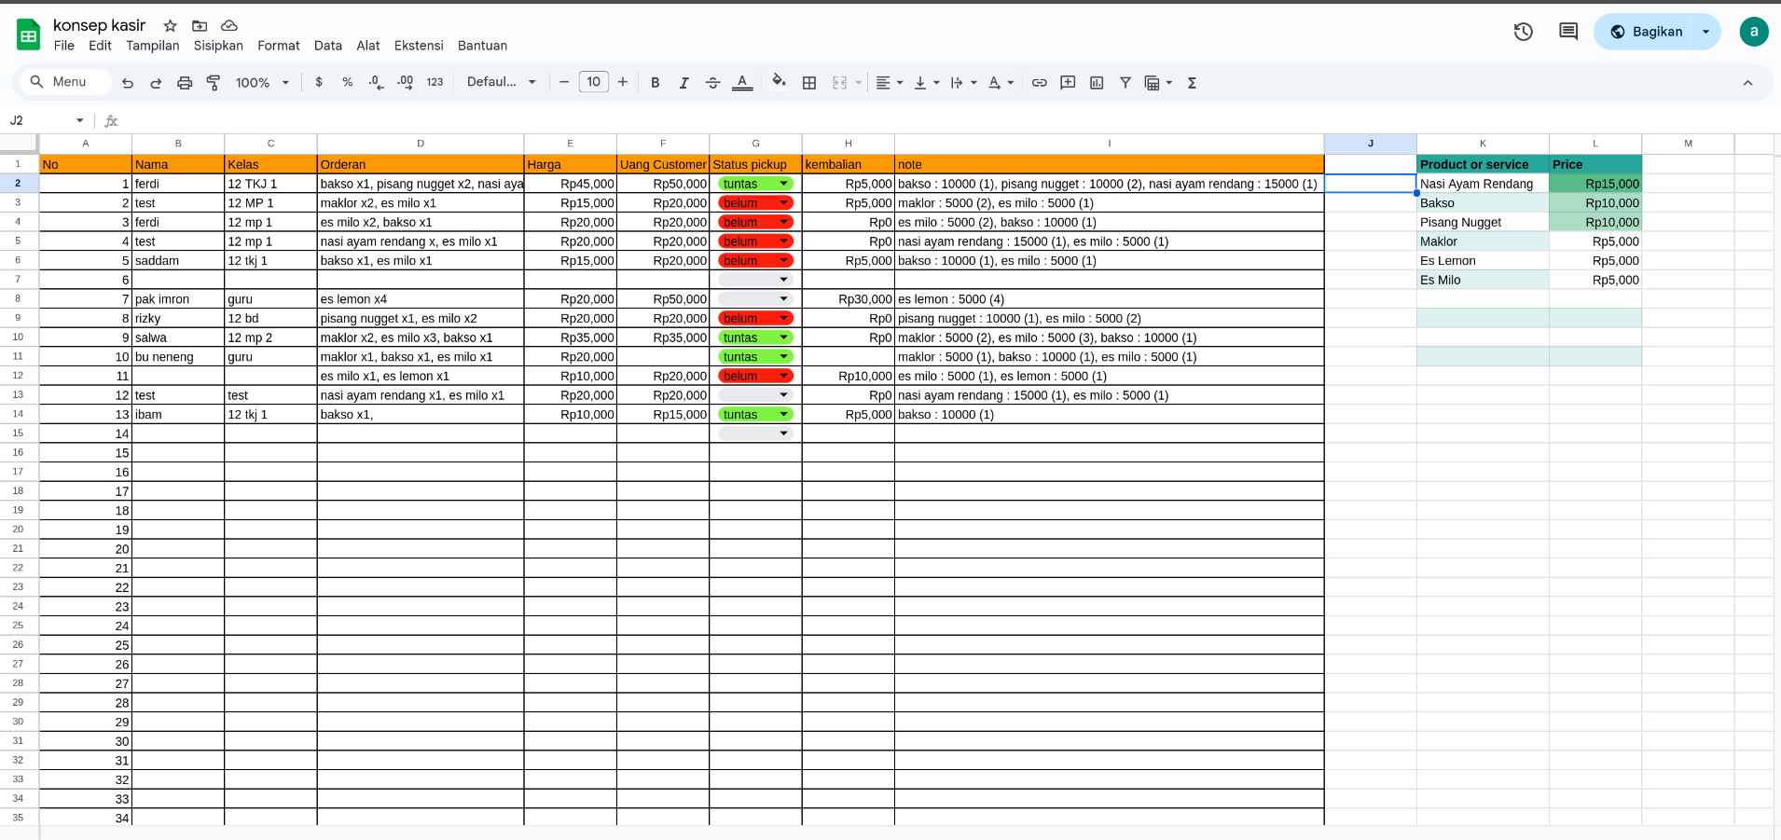Open Google Sheets home icon
The image size is (1781, 840).
point(29,34)
